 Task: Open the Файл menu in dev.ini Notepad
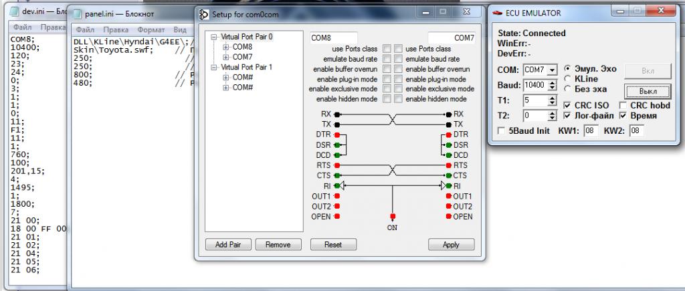(22, 27)
